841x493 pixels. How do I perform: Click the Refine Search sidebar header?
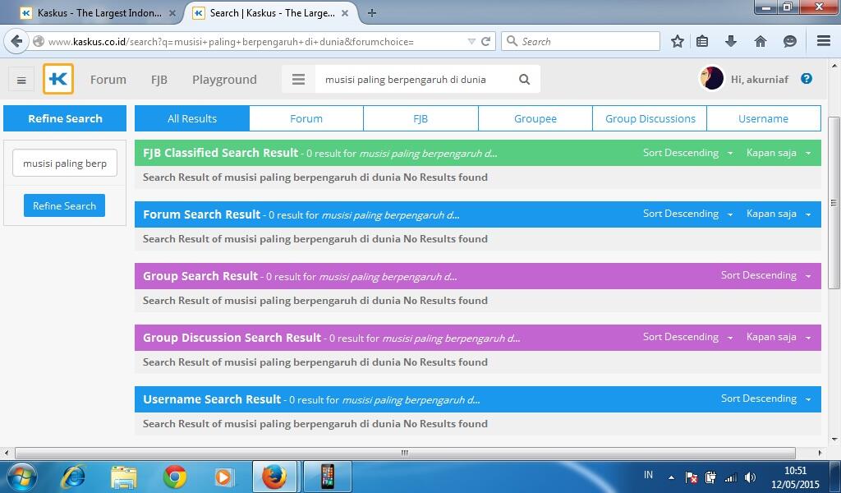pyautogui.click(x=65, y=118)
